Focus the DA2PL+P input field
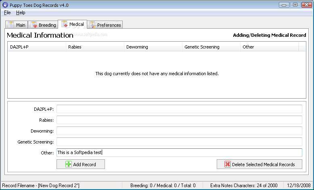Image resolution: width=314 pixels, height=190 pixels. click(179, 109)
